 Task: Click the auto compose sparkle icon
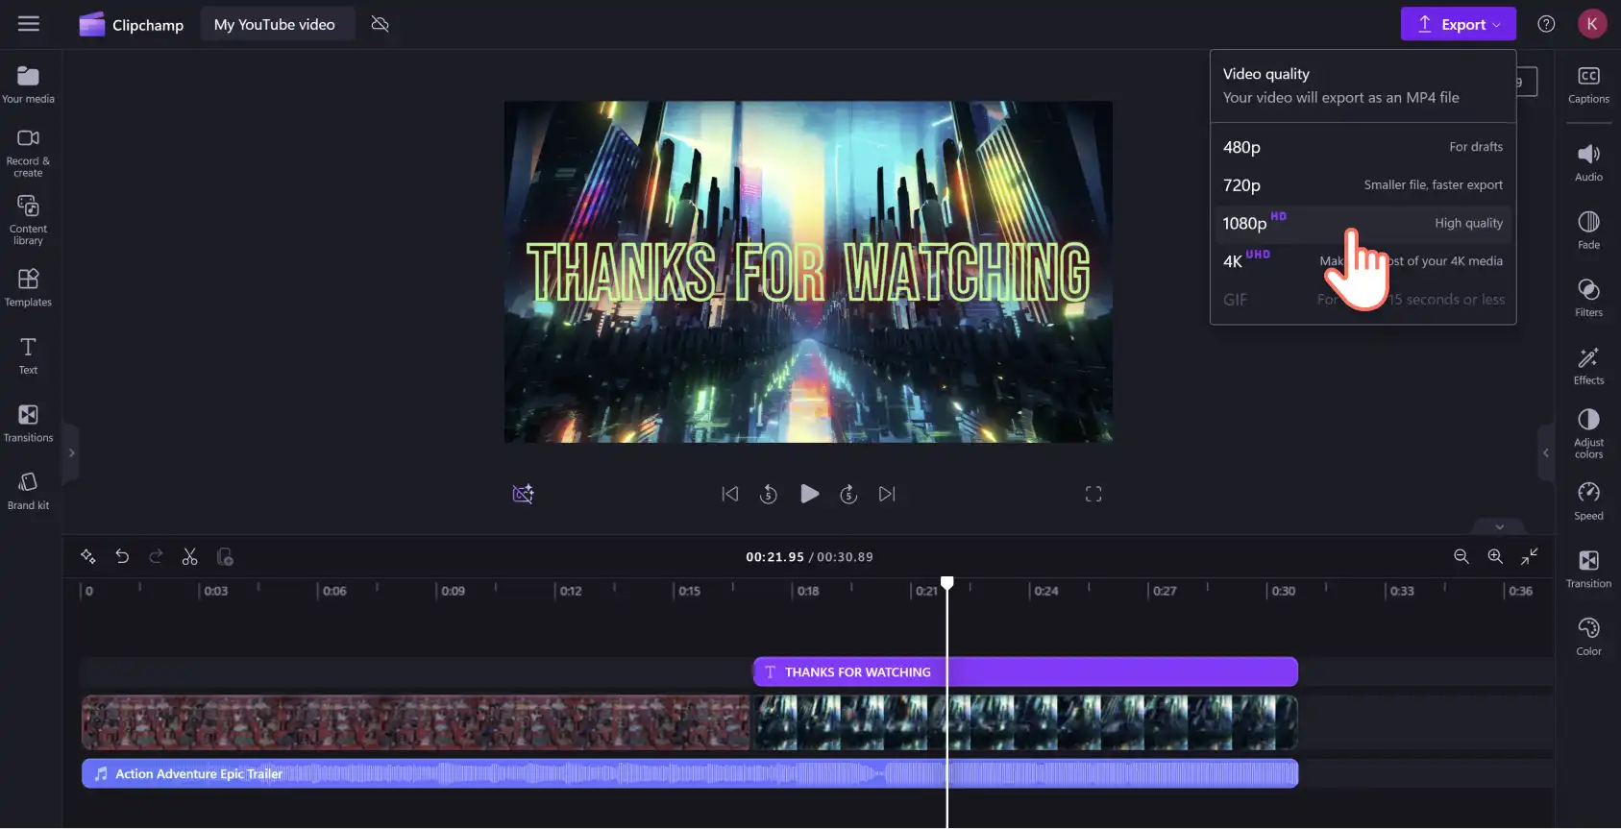88,556
